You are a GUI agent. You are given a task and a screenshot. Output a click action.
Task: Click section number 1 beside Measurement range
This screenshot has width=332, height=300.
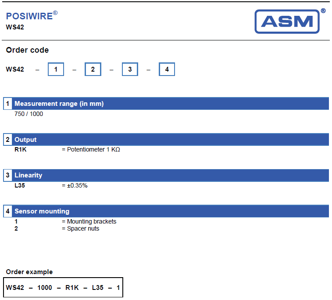click(x=7, y=104)
